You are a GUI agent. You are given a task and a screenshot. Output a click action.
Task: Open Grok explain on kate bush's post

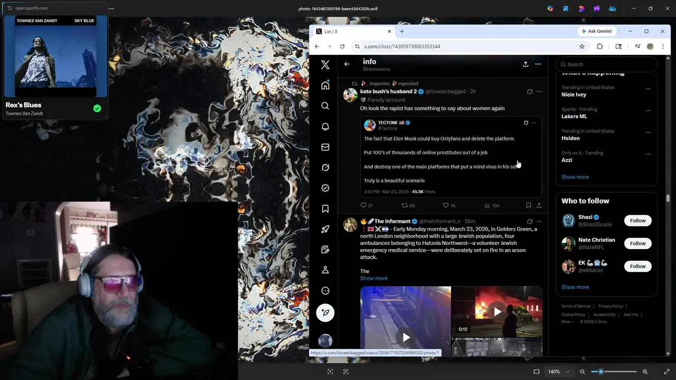click(x=530, y=92)
